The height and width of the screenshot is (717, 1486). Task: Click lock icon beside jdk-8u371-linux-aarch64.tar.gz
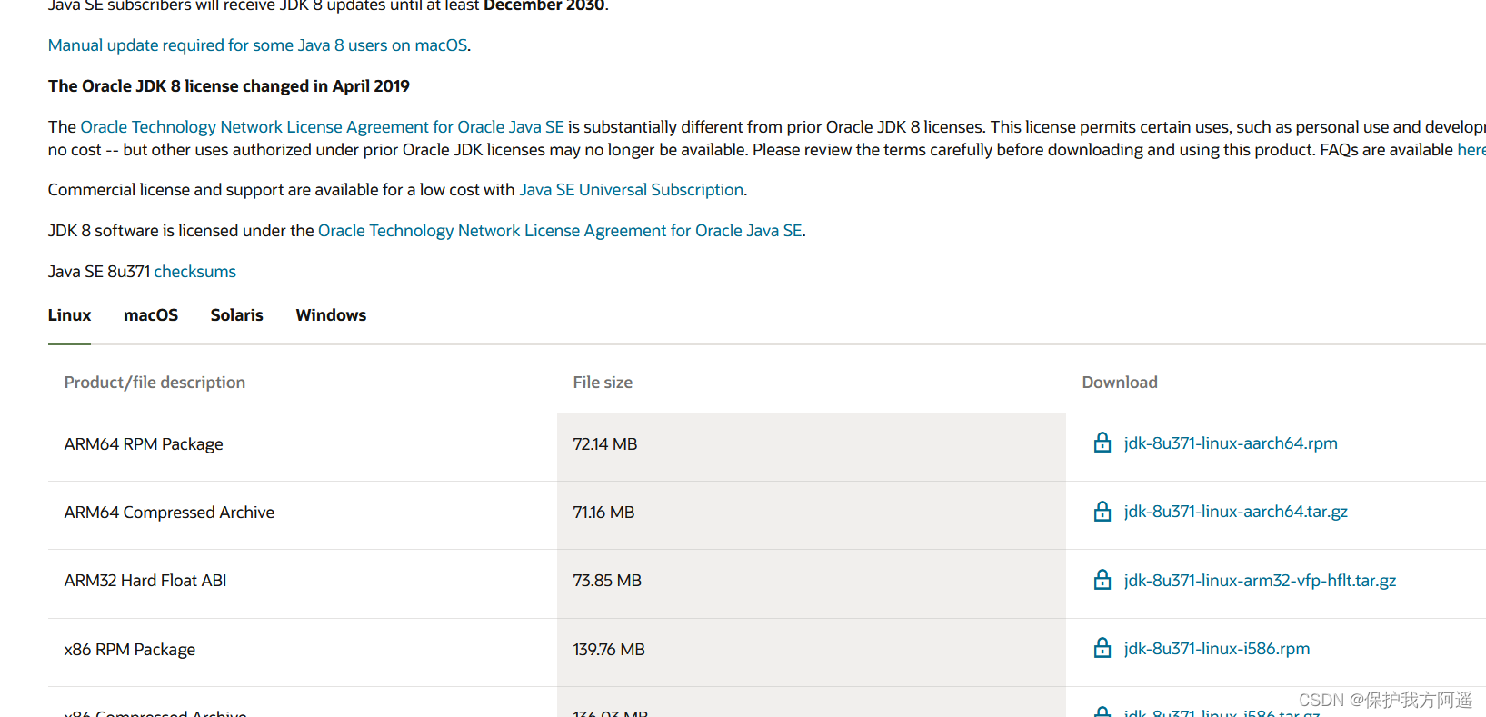coord(1102,511)
